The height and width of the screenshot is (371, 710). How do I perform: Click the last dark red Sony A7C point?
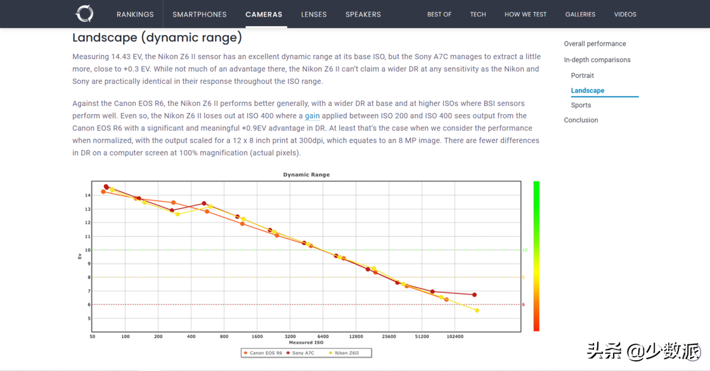[475, 295]
